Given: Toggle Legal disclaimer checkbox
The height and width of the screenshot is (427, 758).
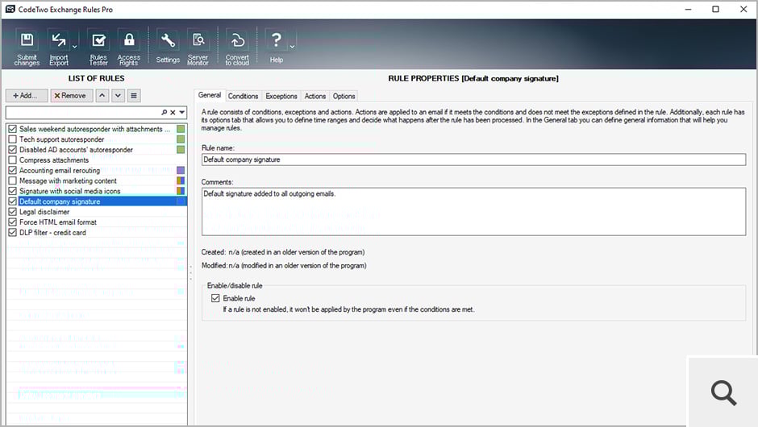Looking at the screenshot, I should 13,212.
